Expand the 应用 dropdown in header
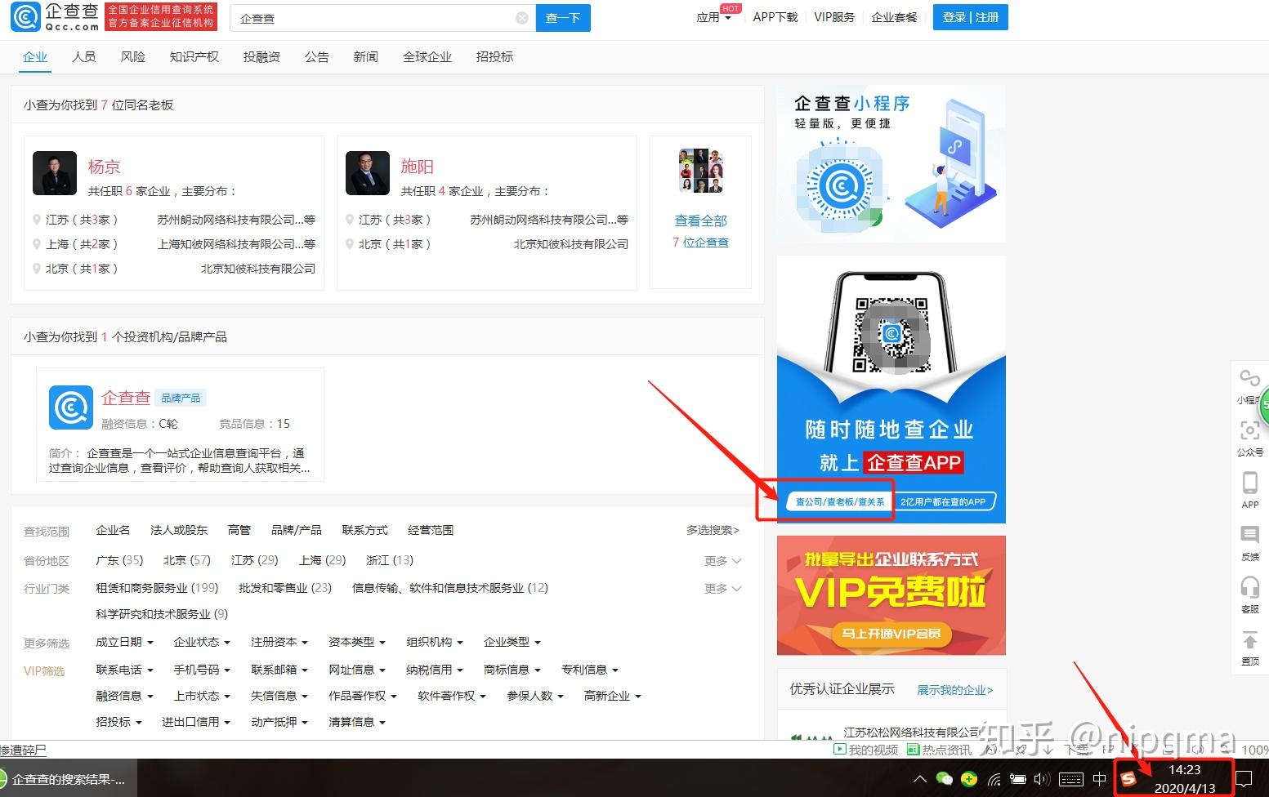The height and width of the screenshot is (797, 1269). 713,17
